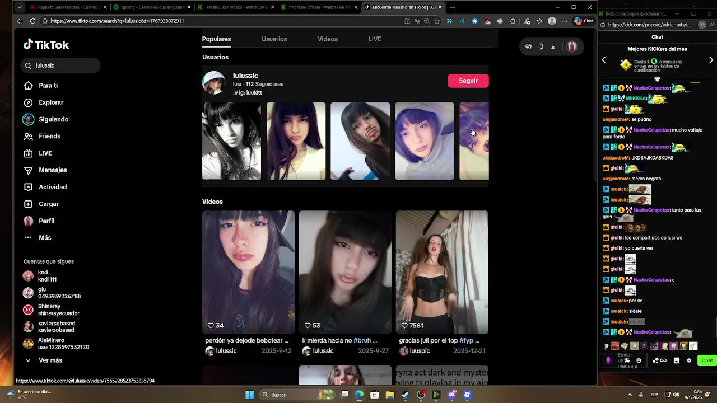This screenshot has width=717, height=403.
Task: Show hidden system tray icons
Action: pos(630,395)
